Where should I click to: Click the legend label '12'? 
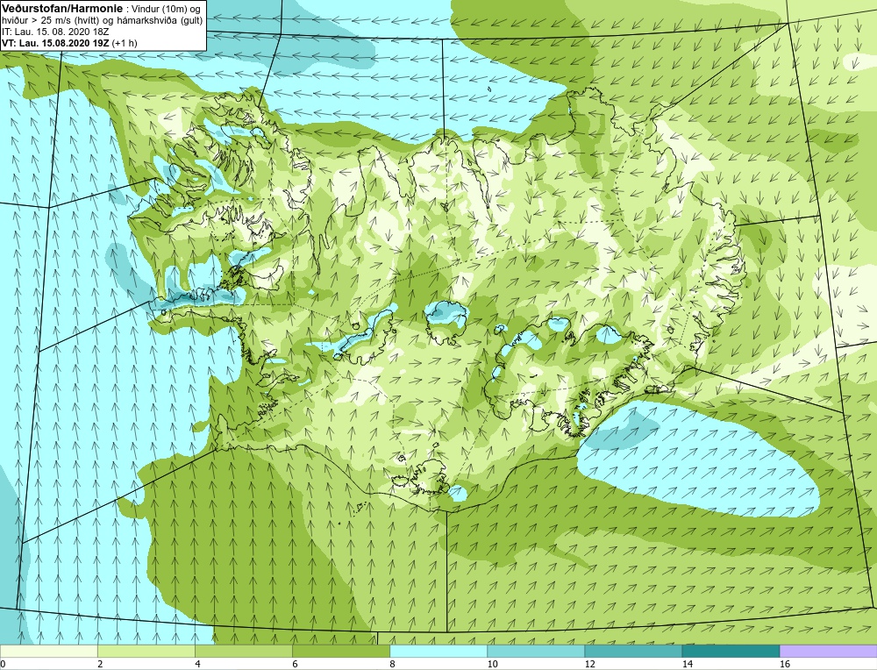point(590,664)
